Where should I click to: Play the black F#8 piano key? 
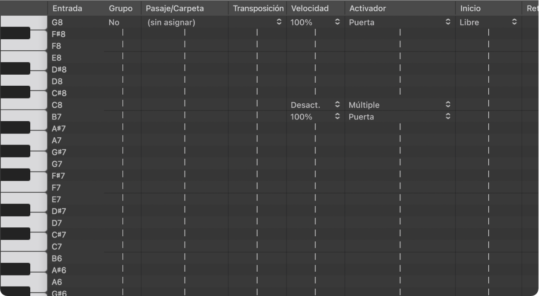point(15,33)
